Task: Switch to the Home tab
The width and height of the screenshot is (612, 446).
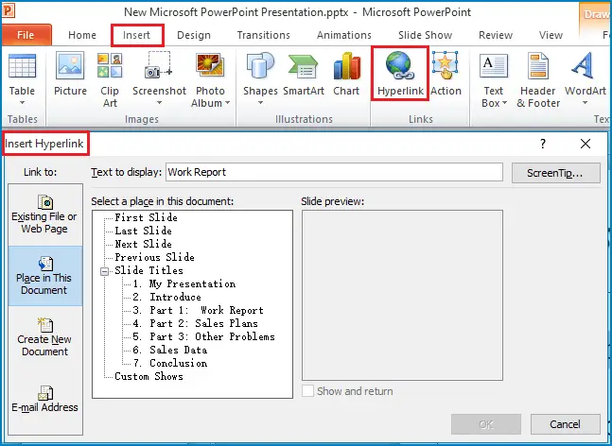Action: (82, 35)
